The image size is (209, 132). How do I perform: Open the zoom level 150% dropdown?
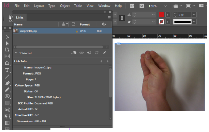point(165,6)
